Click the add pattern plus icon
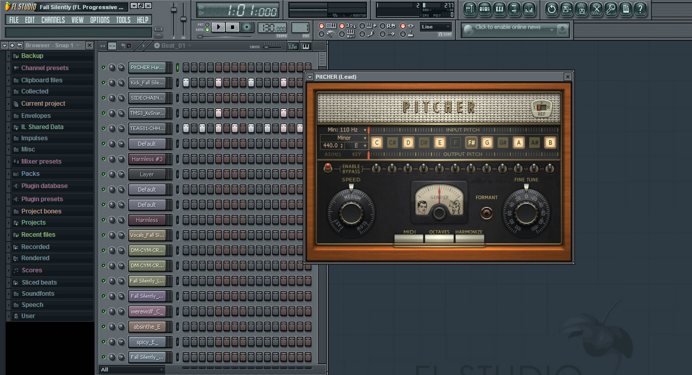 click(x=157, y=46)
